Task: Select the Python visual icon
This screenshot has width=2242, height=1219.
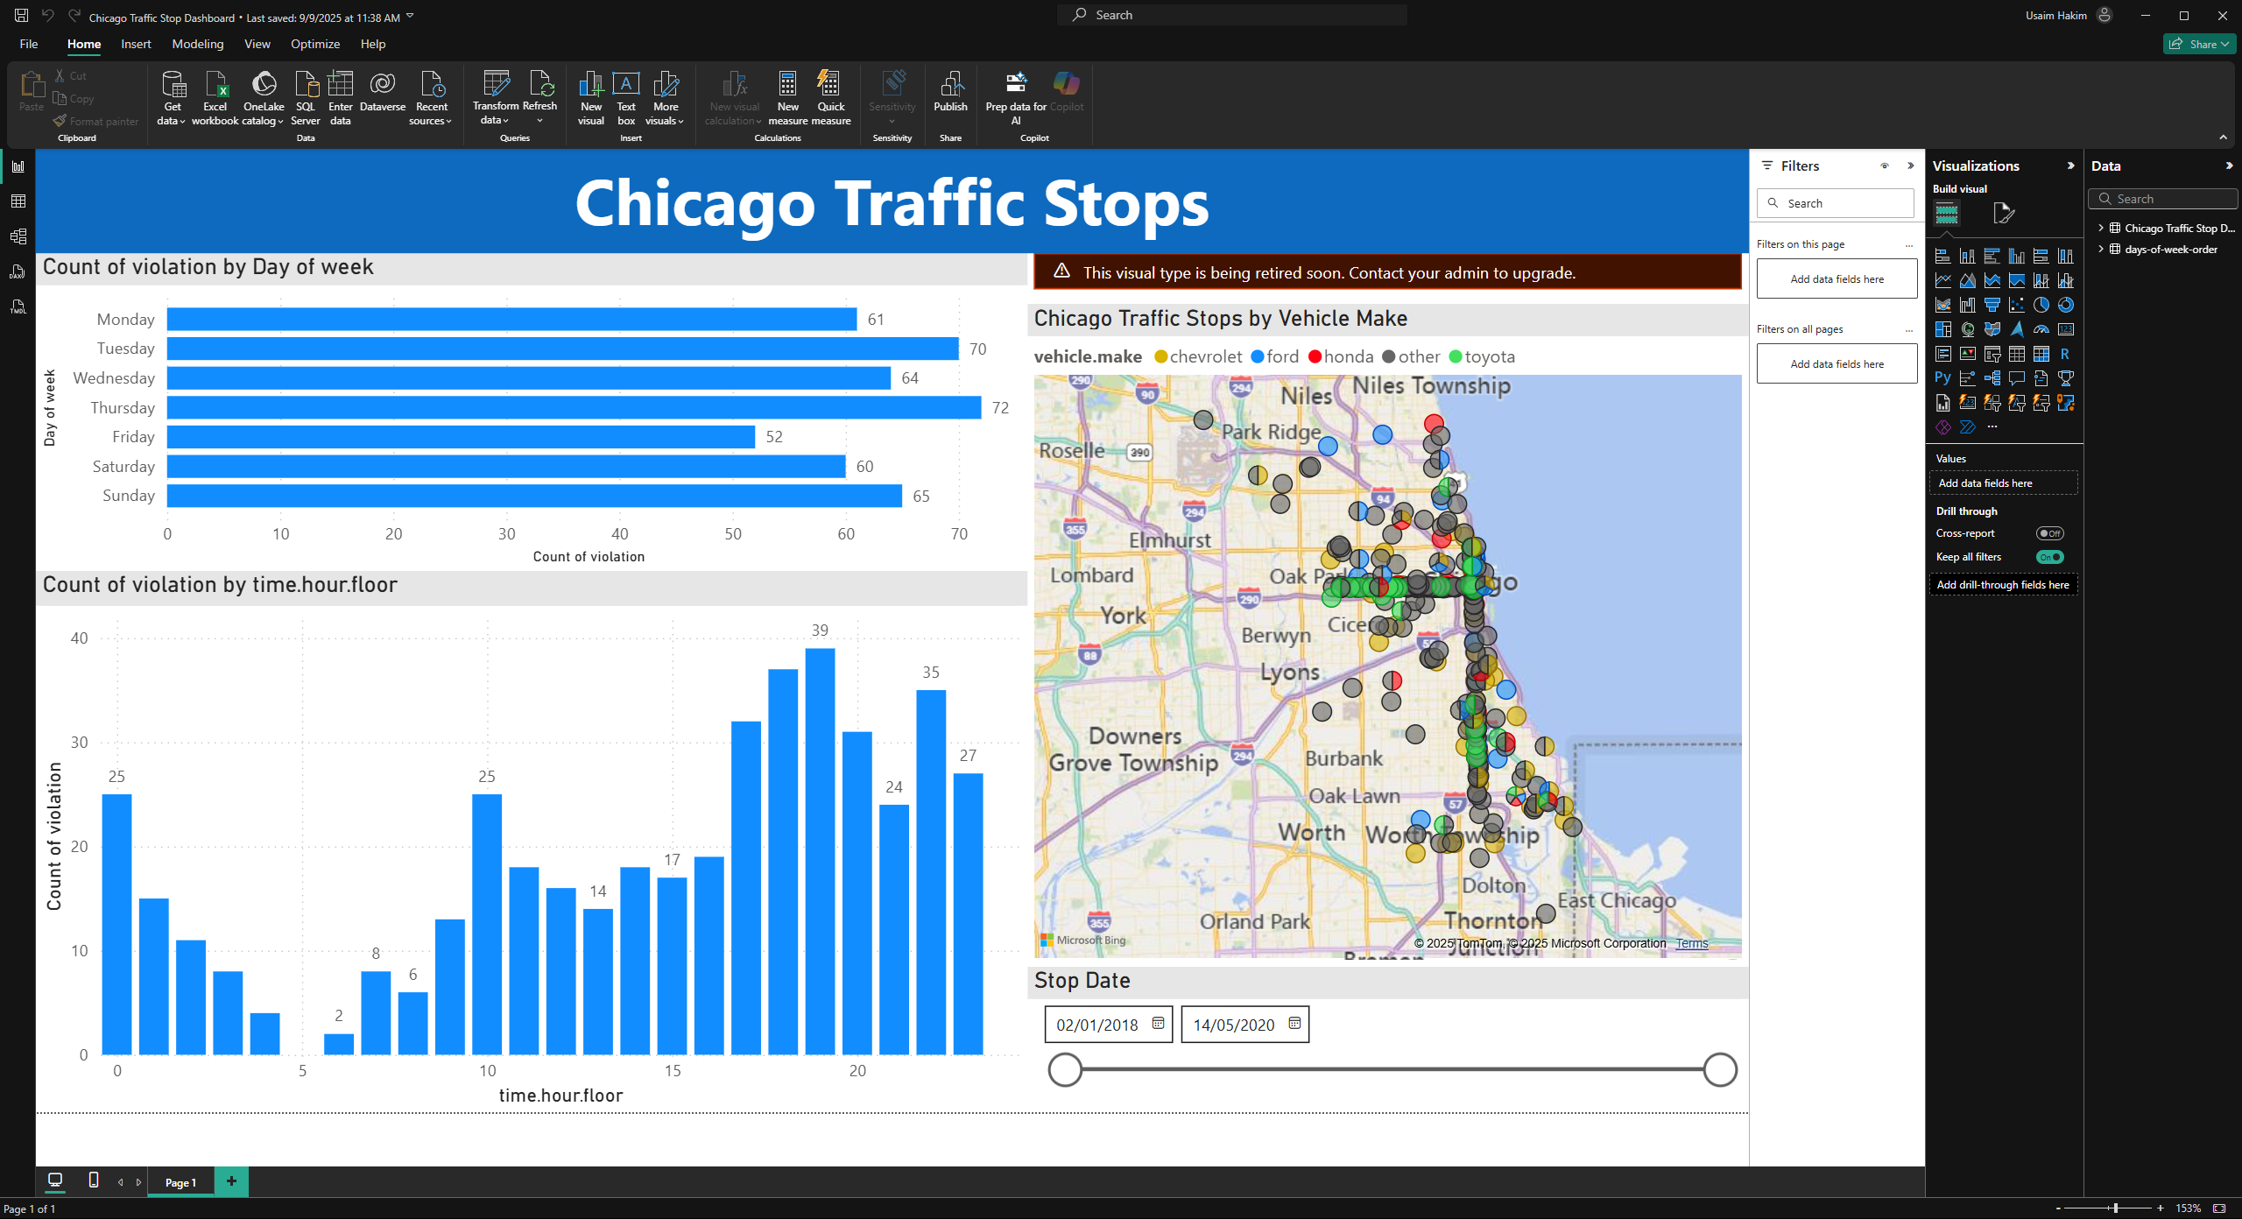Action: coord(1942,378)
